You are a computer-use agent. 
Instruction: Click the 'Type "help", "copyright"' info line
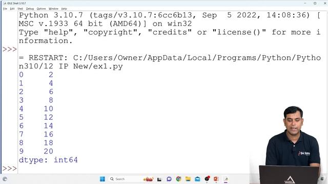click(170, 36)
